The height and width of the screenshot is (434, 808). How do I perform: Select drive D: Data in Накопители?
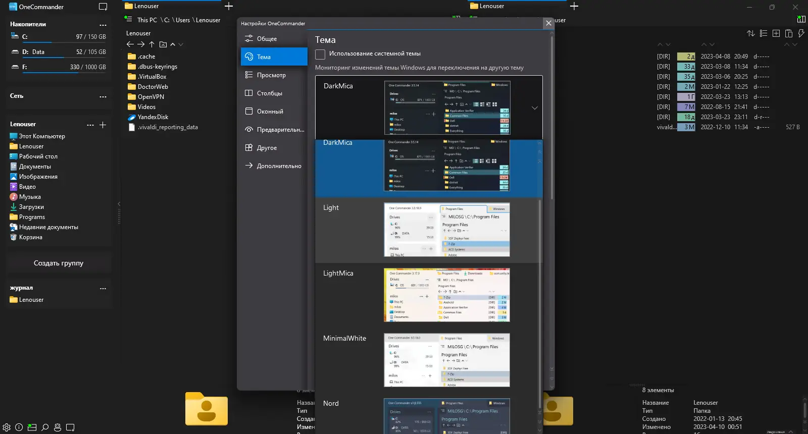[59, 52]
